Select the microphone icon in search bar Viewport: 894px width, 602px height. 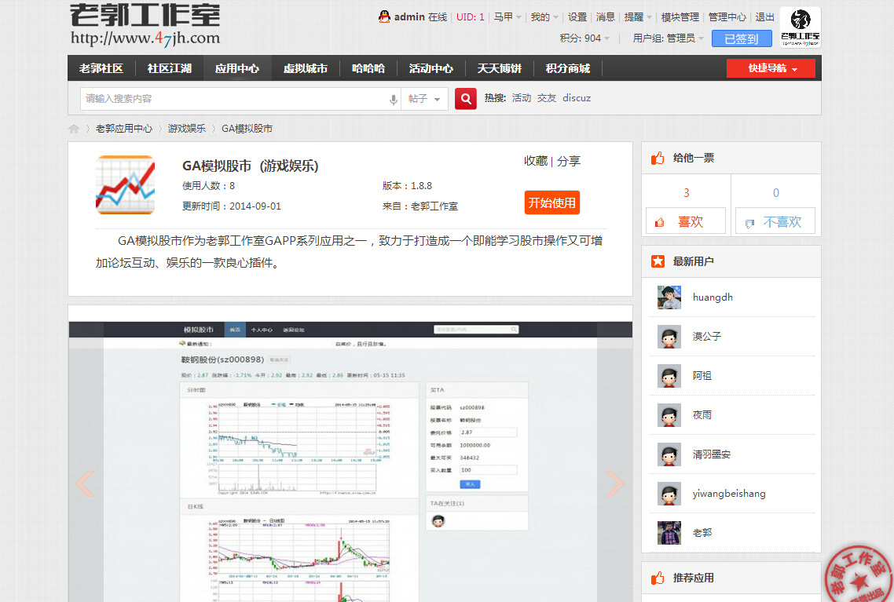point(394,100)
